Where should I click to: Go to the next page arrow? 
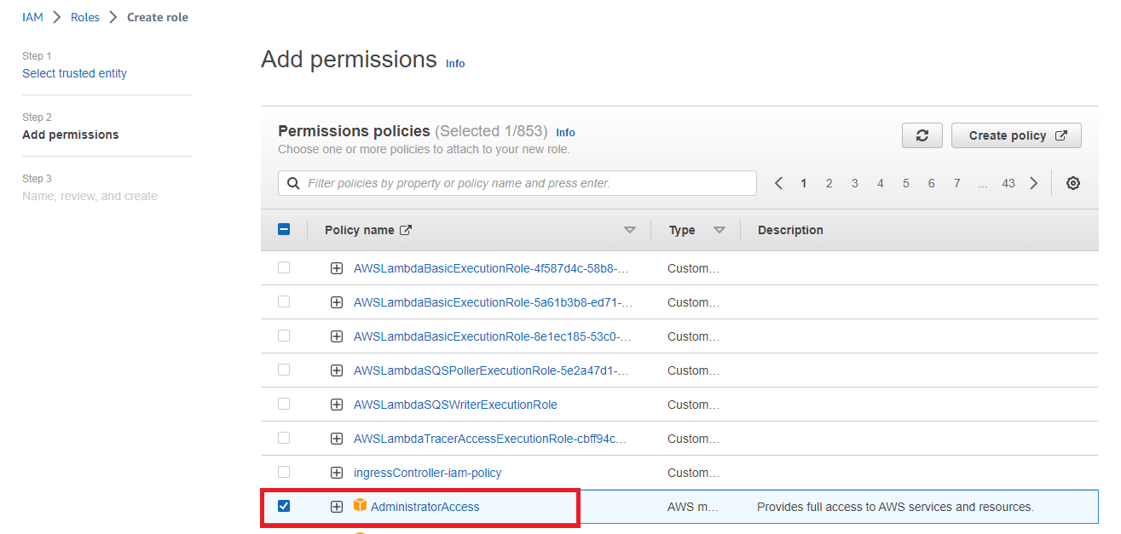pyautogui.click(x=1034, y=183)
